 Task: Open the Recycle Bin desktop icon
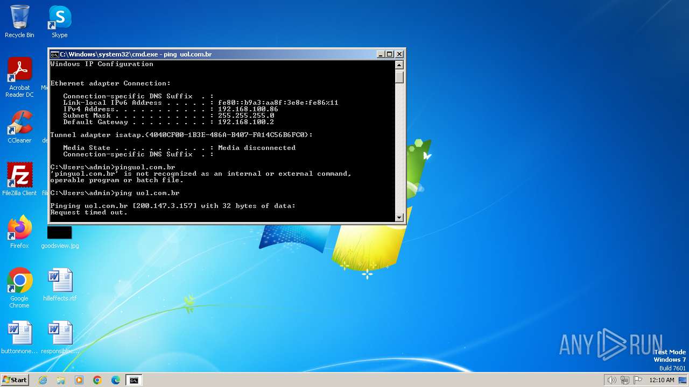point(19,21)
